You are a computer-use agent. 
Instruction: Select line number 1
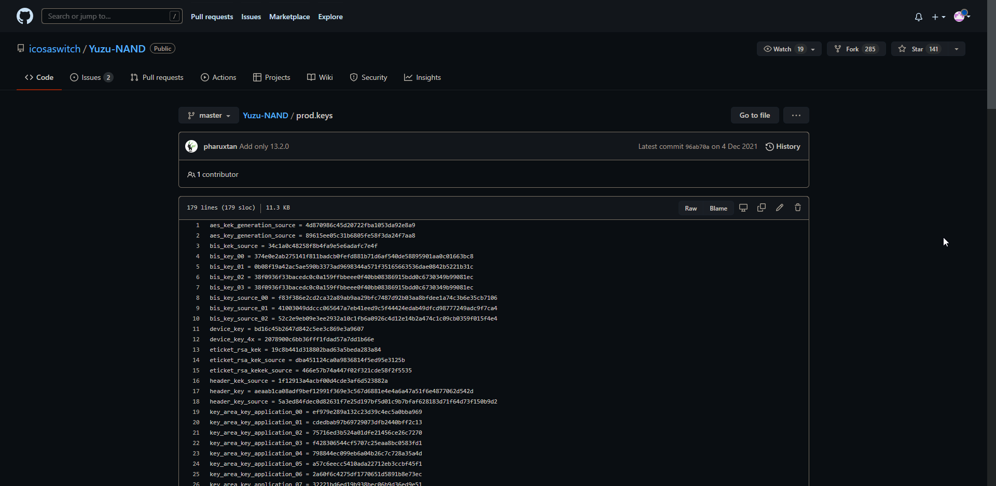(x=198, y=225)
